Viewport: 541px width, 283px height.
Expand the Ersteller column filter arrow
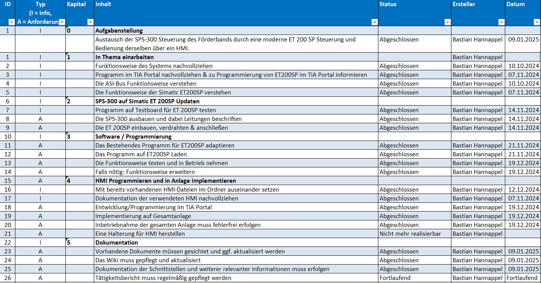coord(501,22)
